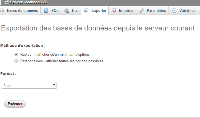This screenshot has width=200, height=118.
Task: Click the Exporter table-arrow icon
Action: [x=86, y=11]
